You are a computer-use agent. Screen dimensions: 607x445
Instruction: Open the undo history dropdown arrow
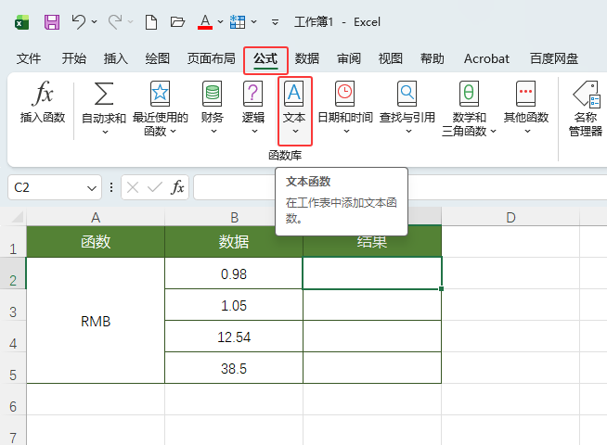click(94, 22)
